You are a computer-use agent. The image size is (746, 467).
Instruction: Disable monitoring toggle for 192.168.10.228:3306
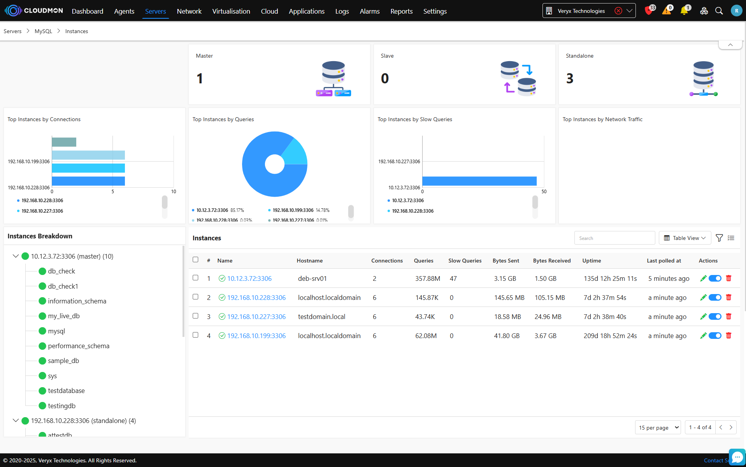[x=715, y=297]
